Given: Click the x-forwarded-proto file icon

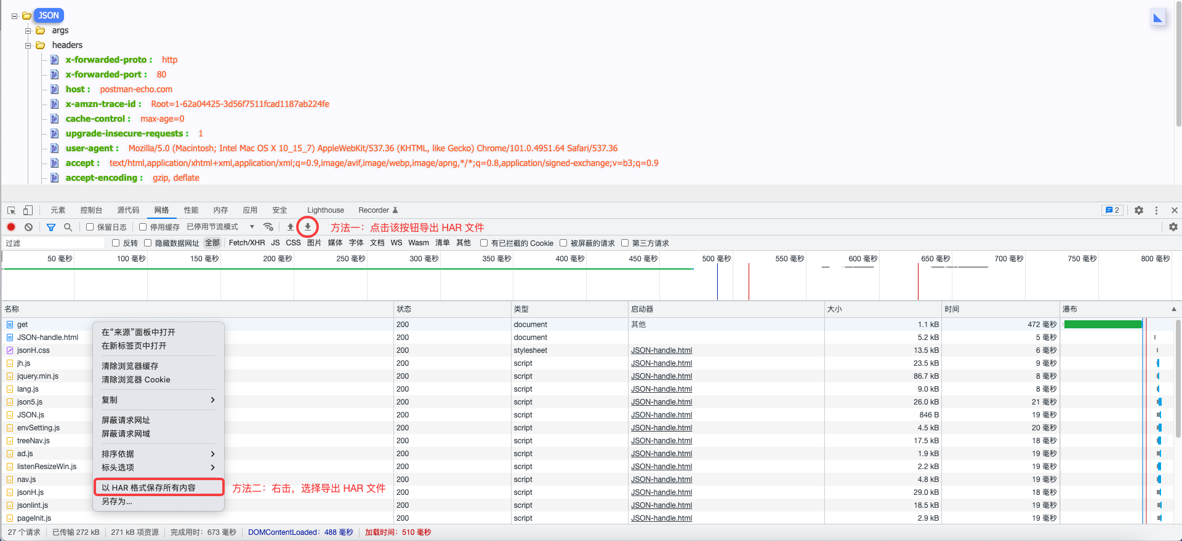Looking at the screenshot, I should 54,60.
